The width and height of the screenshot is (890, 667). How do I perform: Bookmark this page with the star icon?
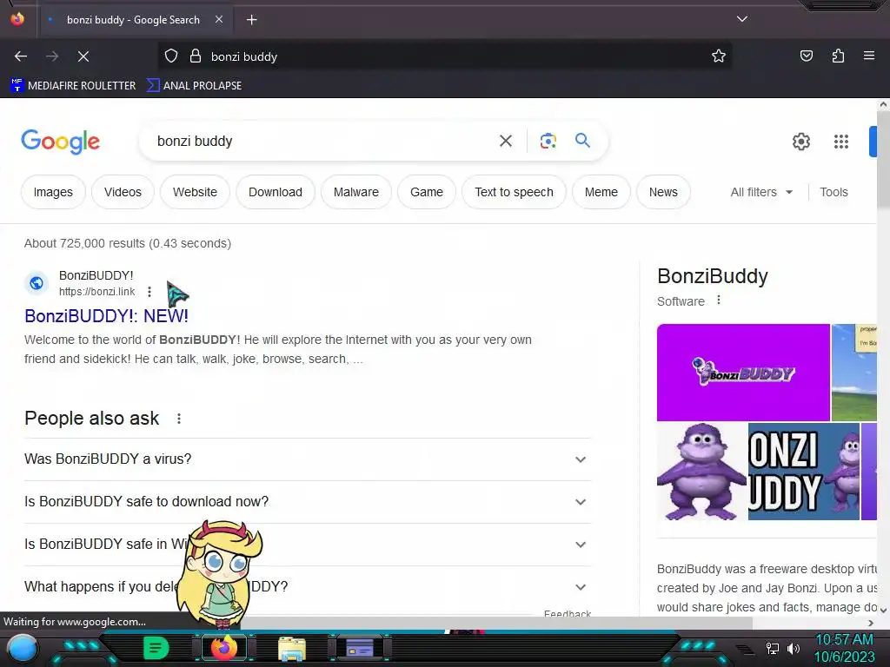click(x=719, y=56)
